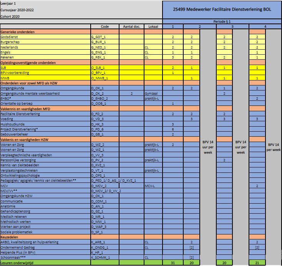Click the MCV-L lokaal cell
Image resolution: width=282 pixels, height=266 pixels.
[x=153, y=186]
